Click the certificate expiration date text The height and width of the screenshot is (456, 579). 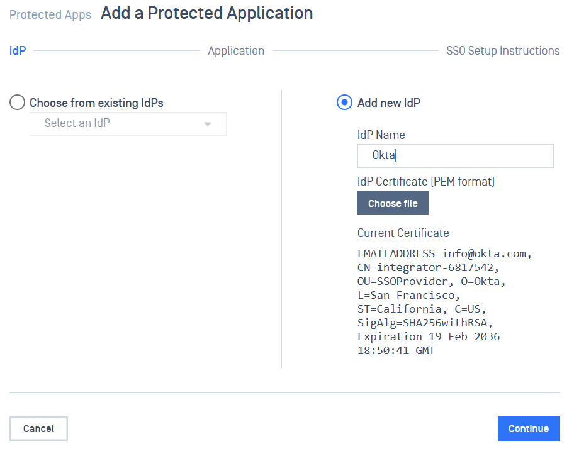click(x=428, y=337)
